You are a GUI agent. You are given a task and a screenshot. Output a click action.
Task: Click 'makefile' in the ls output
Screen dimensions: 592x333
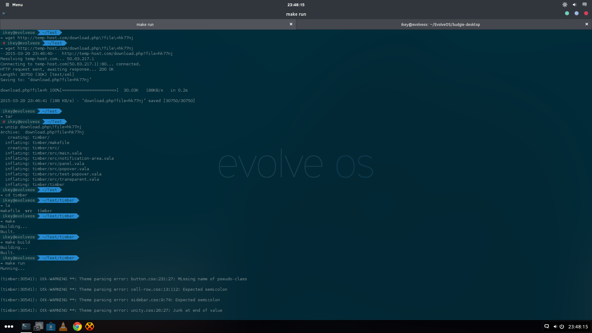click(10, 211)
